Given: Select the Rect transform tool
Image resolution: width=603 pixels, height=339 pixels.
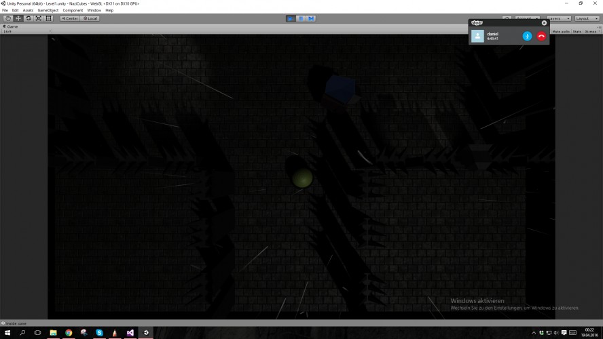Looking at the screenshot, I should [48, 18].
